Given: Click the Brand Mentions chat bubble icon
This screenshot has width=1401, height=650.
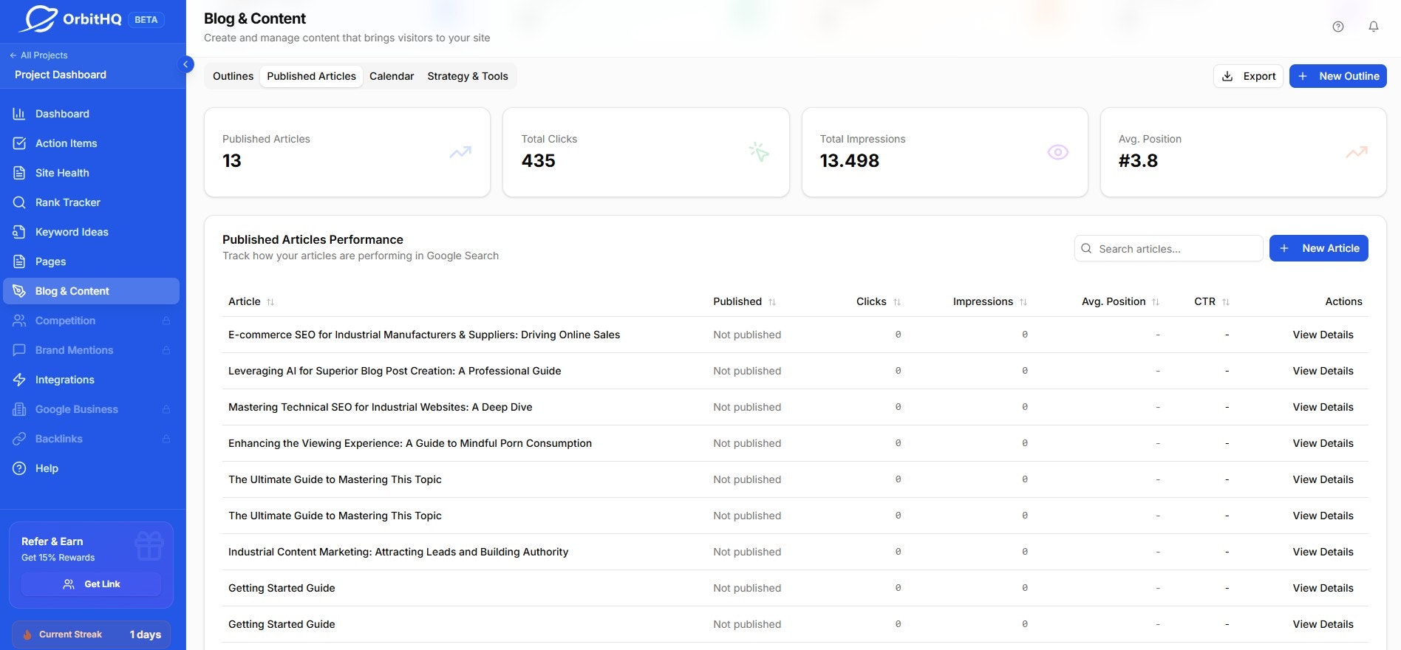Looking at the screenshot, I should coord(19,350).
